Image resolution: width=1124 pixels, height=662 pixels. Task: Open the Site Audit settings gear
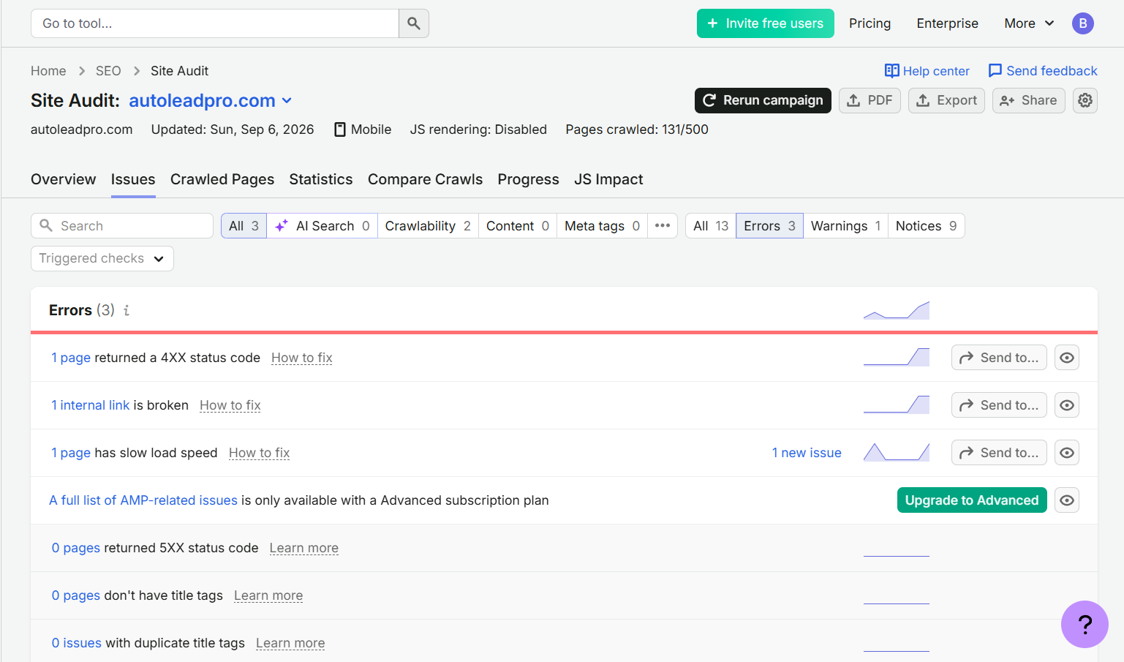tap(1085, 100)
